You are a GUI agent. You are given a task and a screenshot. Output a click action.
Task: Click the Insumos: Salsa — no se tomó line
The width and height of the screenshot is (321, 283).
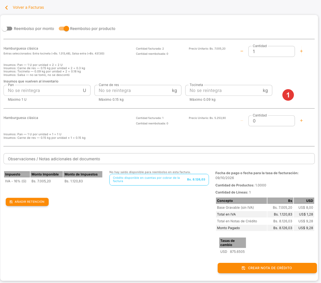click(37, 75)
